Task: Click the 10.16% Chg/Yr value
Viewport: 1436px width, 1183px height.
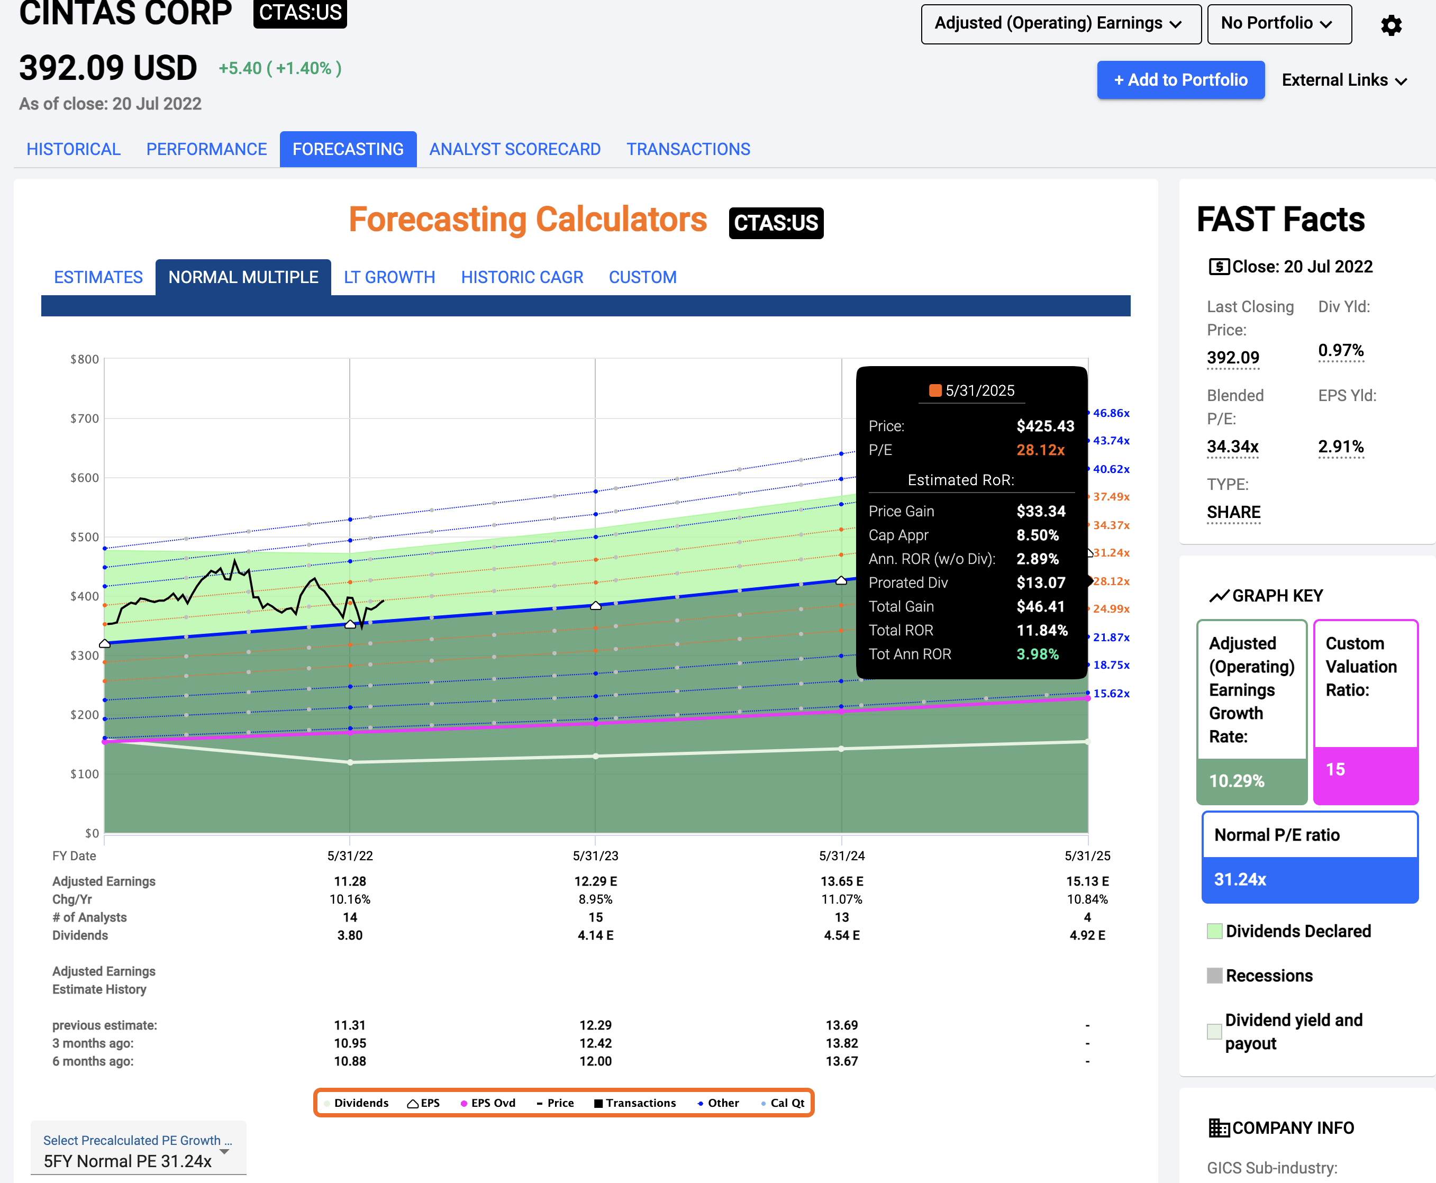Action: (x=350, y=899)
